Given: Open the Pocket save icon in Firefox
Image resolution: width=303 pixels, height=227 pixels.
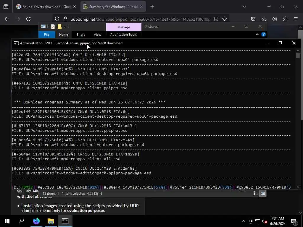Looking at the screenshot, I should [253, 19].
